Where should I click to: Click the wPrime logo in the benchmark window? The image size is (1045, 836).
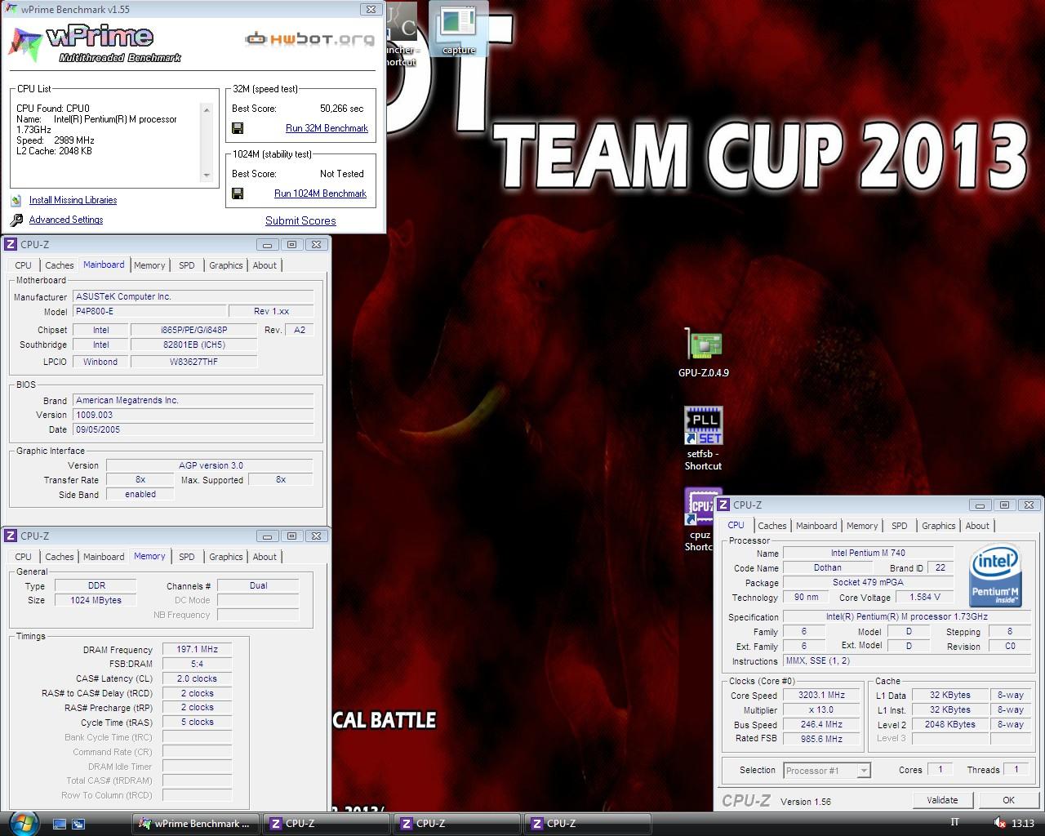(x=94, y=42)
